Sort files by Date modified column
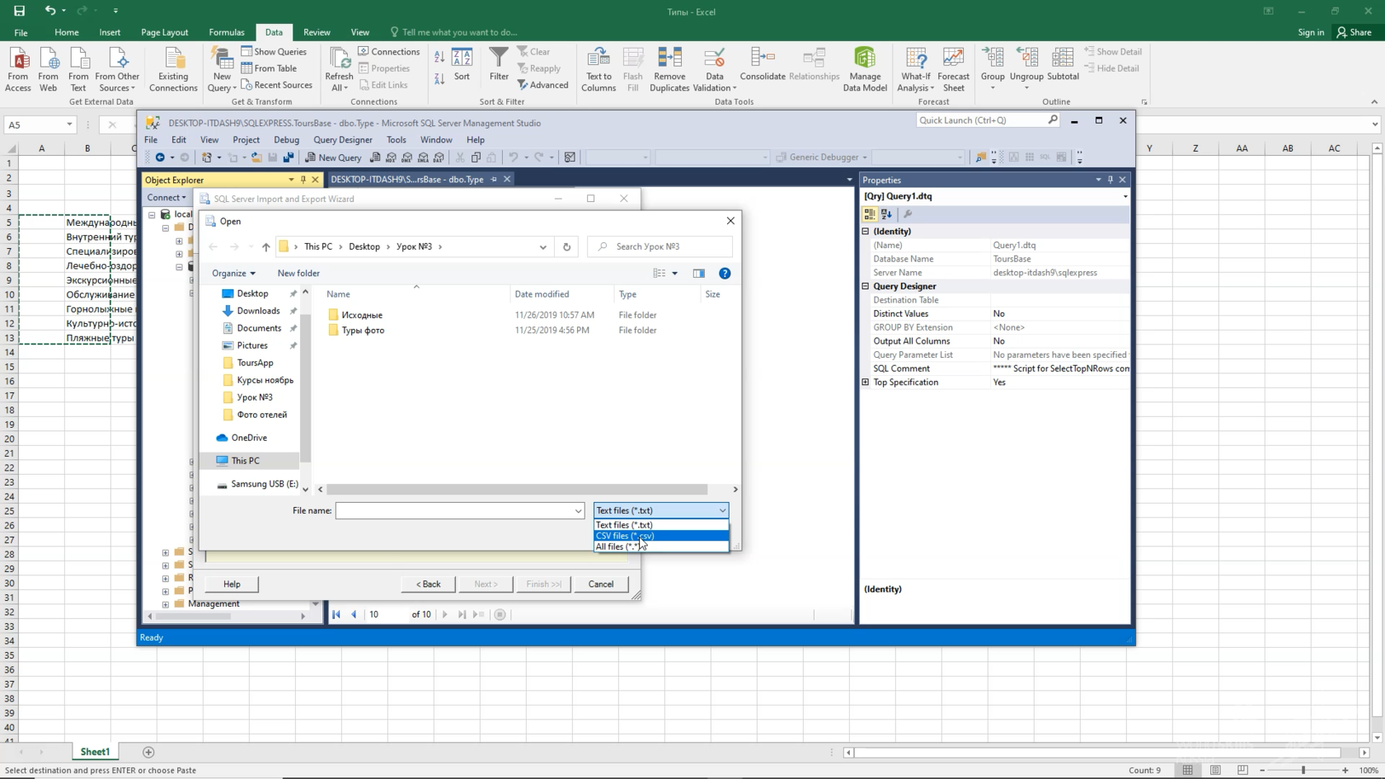Screen dimensions: 1385x779 point(542,294)
